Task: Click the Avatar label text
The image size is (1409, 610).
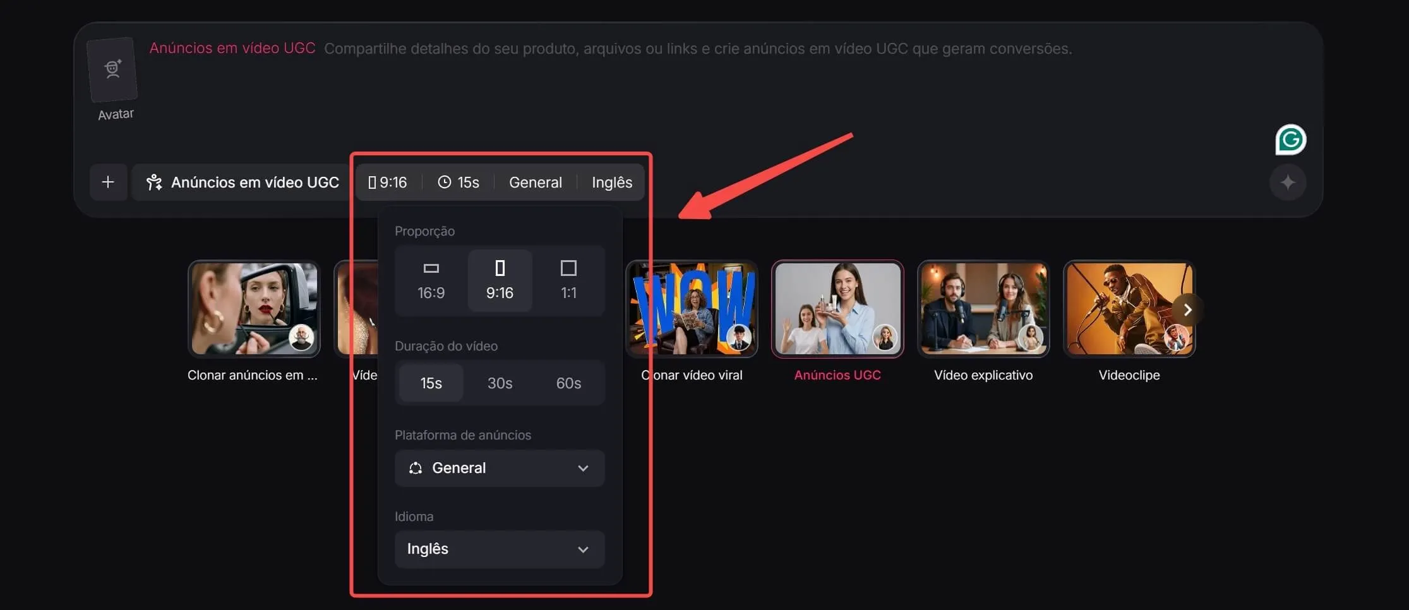Action: [x=116, y=114]
